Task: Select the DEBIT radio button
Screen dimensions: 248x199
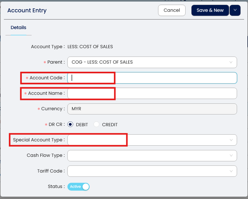Action: (70, 124)
